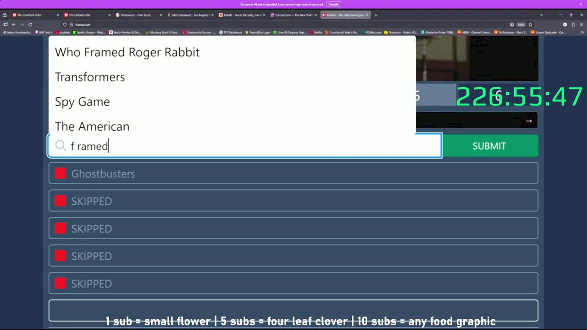Reload the page with refresh icon
Image resolution: width=587 pixels, height=330 pixels.
click(x=30, y=24)
